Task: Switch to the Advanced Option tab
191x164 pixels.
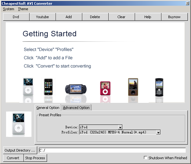Action: pos(76,108)
